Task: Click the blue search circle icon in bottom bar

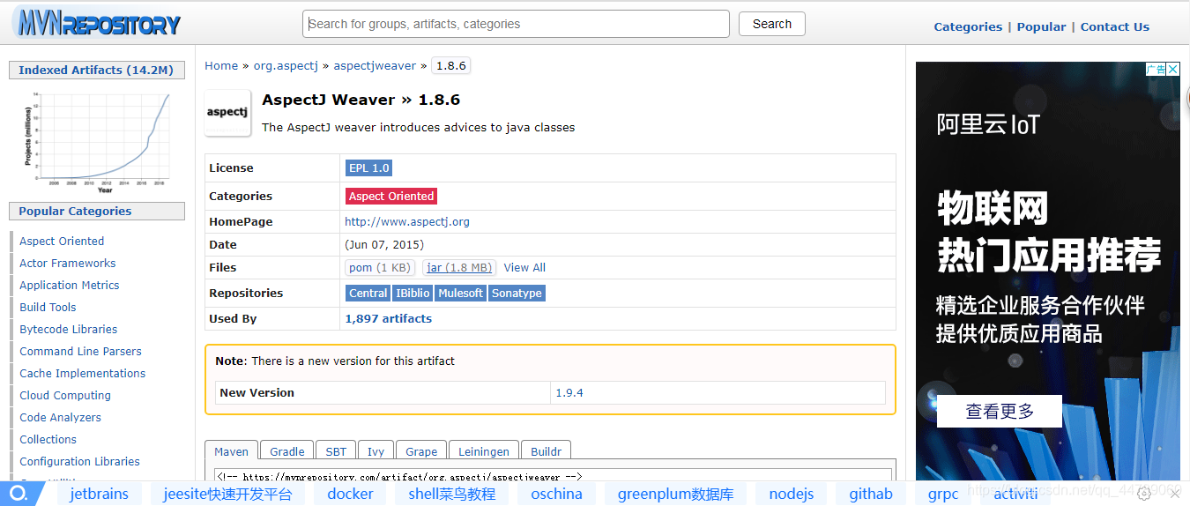Action: [19, 494]
